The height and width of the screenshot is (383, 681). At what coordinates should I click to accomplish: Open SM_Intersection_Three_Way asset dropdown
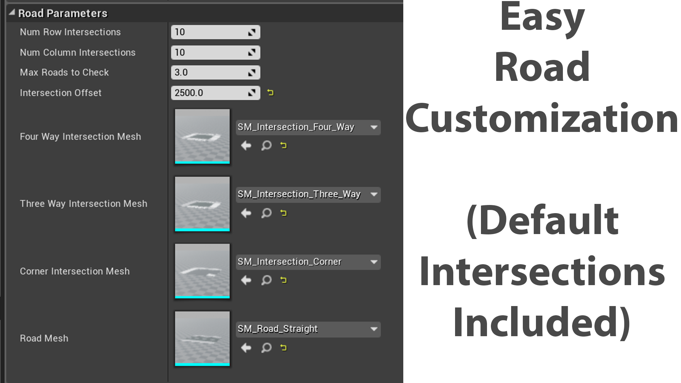point(373,194)
